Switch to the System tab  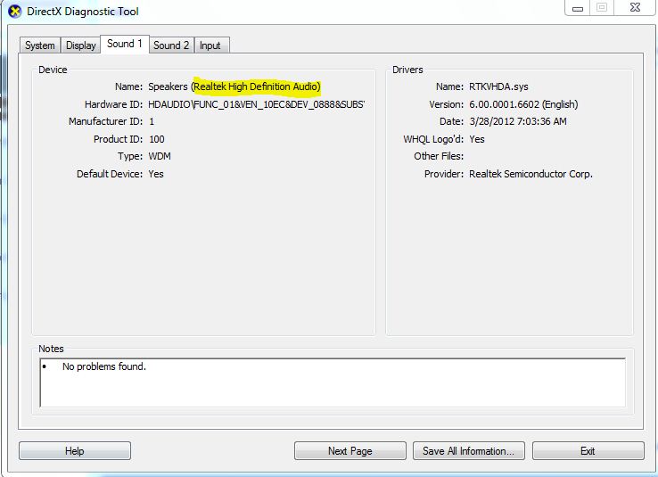(x=39, y=45)
